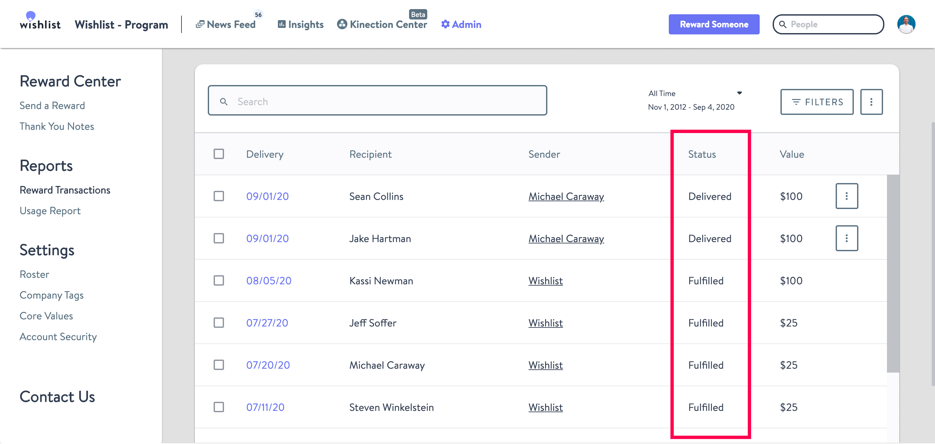Image resolution: width=935 pixels, height=444 pixels.
Task: Open the 09/01/20 delivery for Jake Hartman
Action: tap(268, 238)
